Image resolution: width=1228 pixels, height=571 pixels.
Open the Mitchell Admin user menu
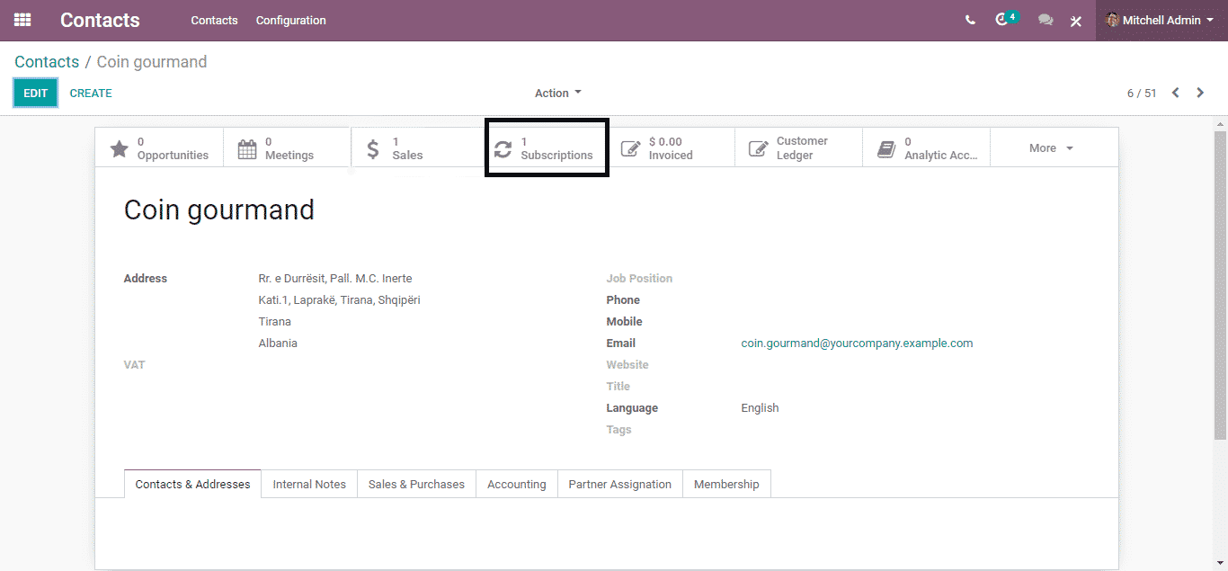click(1161, 20)
